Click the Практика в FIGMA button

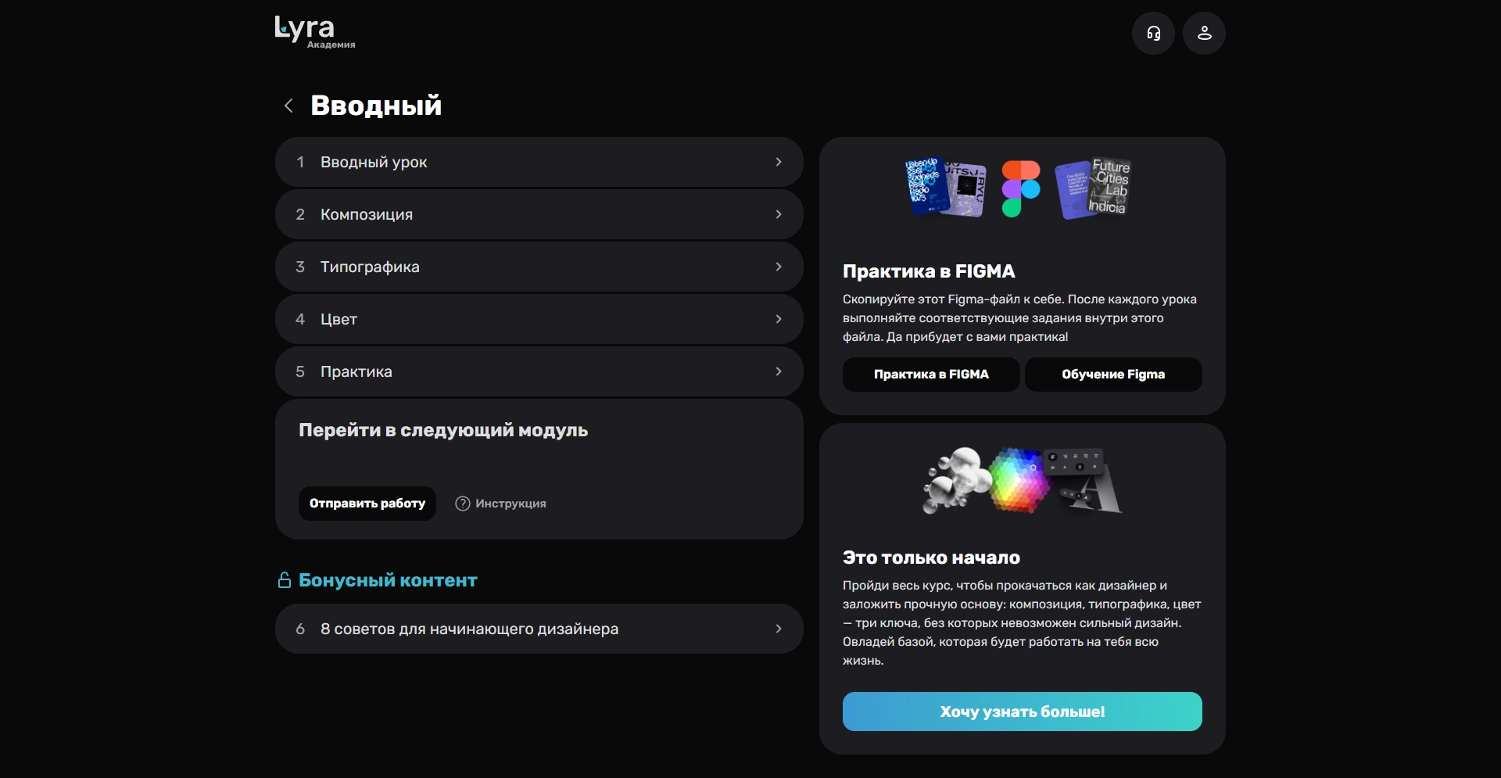click(931, 375)
